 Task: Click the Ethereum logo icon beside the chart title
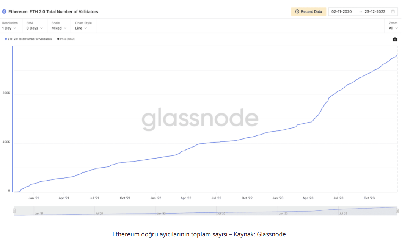pos(4,11)
